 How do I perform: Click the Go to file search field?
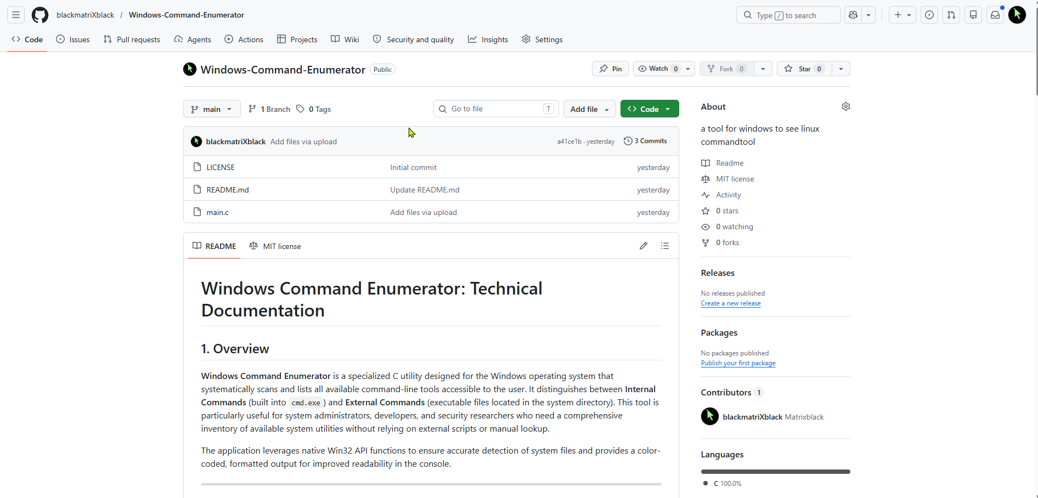click(496, 109)
